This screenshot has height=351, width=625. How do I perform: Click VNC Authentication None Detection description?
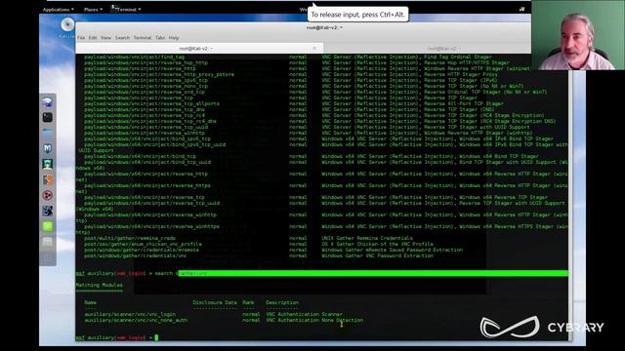pyautogui.click(x=314, y=320)
